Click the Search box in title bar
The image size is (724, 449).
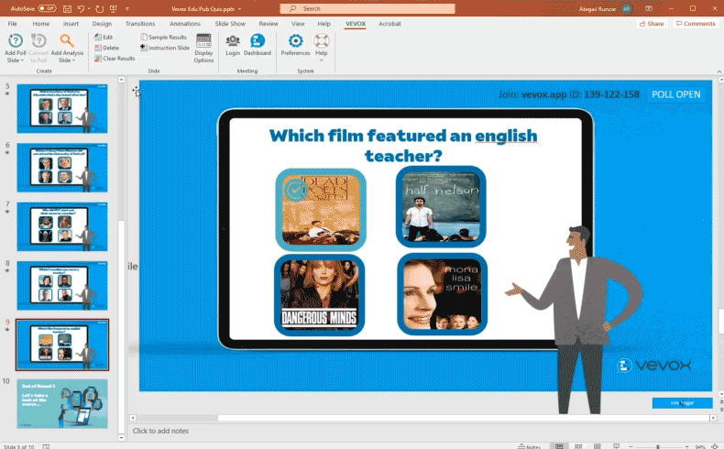[x=367, y=8]
